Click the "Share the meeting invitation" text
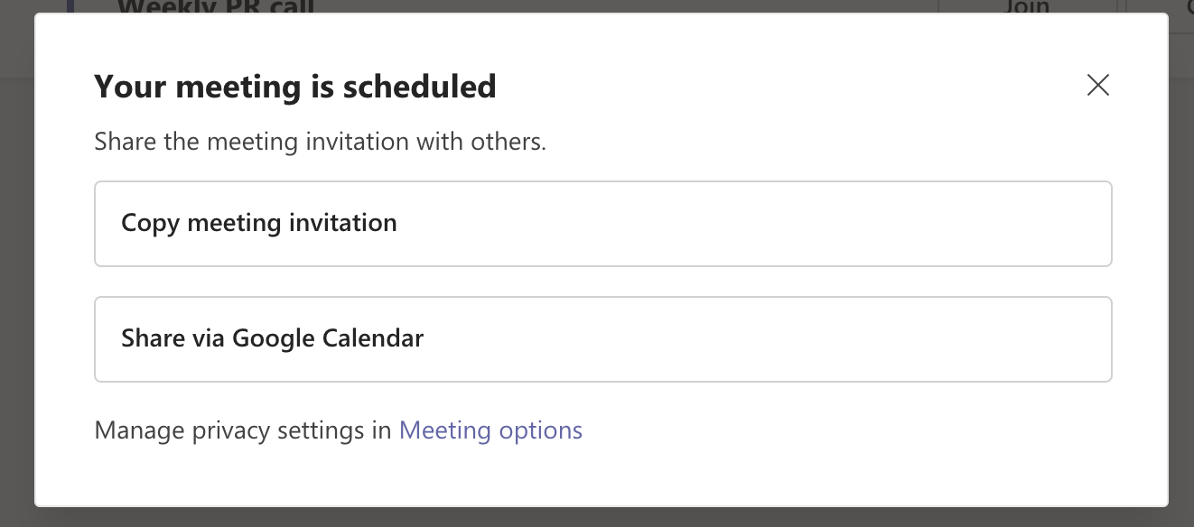 click(320, 142)
